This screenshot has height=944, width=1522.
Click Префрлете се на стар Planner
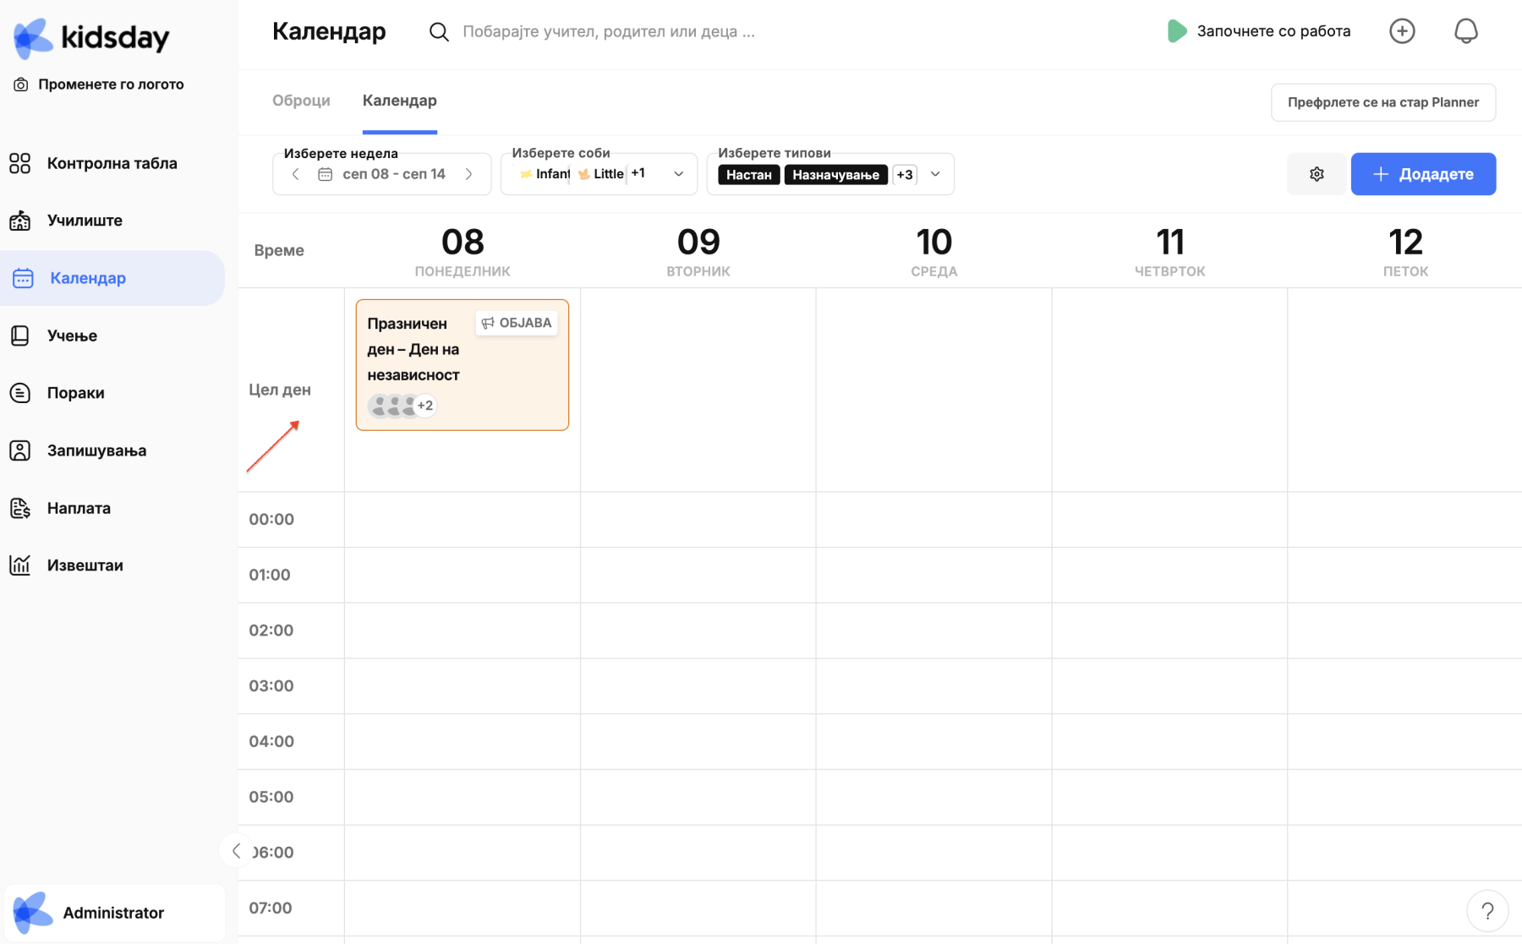click(1382, 102)
